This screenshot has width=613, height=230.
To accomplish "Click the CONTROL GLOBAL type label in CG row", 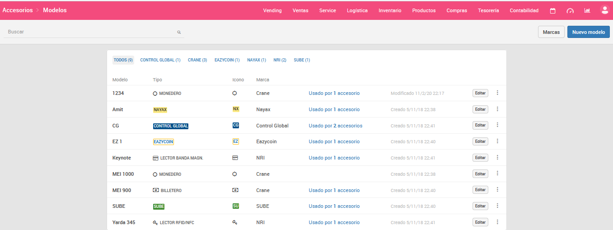I will pyautogui.click(x=171, y=126).
